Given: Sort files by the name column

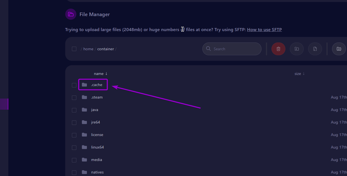Looking at the screenshot, I should pyautogui.click(x=100, y=74).
